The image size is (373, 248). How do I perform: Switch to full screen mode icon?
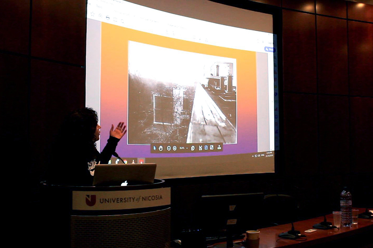(212, 148)
